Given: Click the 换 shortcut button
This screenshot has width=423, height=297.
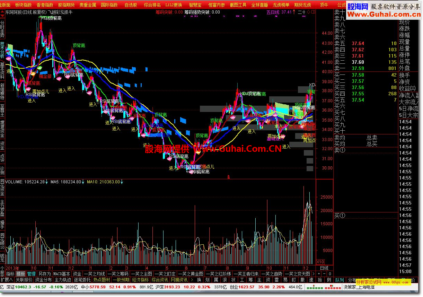Looking at the screenshot, I should pos(199,280).
